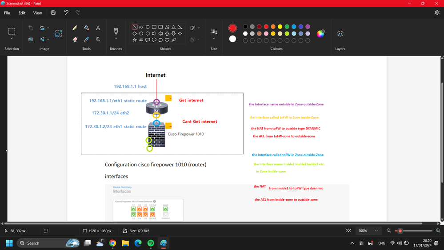Click the rectangular Selection tool
The height and width of the screenshot is (250, 444).
[12, 31]
